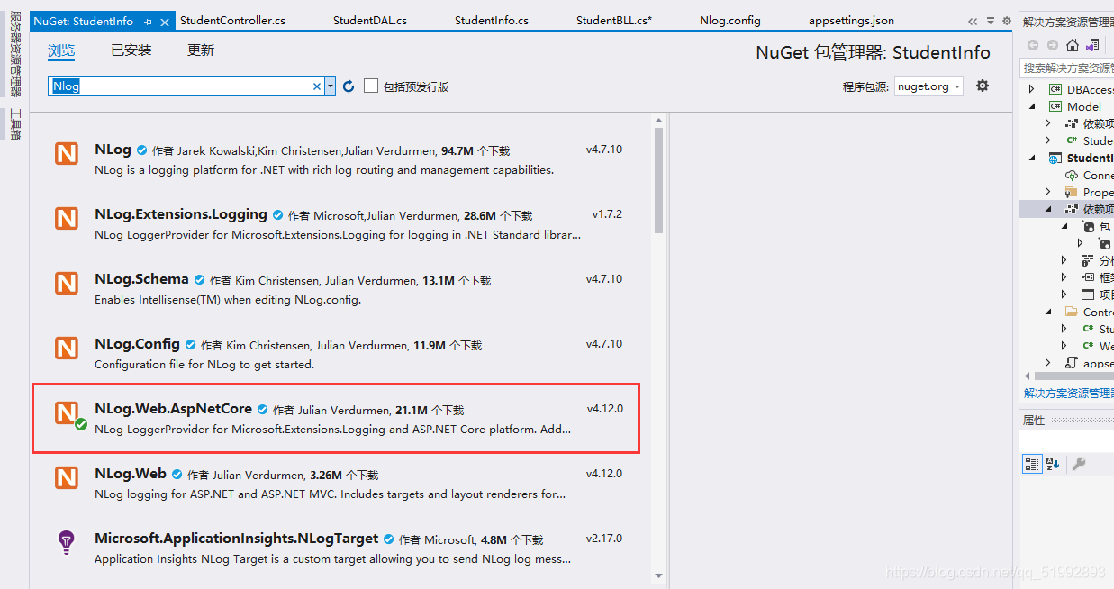Pin the NuGet: StudentInfo tab
Image resolution: width=1114 pixels, height=589 pixels.
tap(148, 21)
